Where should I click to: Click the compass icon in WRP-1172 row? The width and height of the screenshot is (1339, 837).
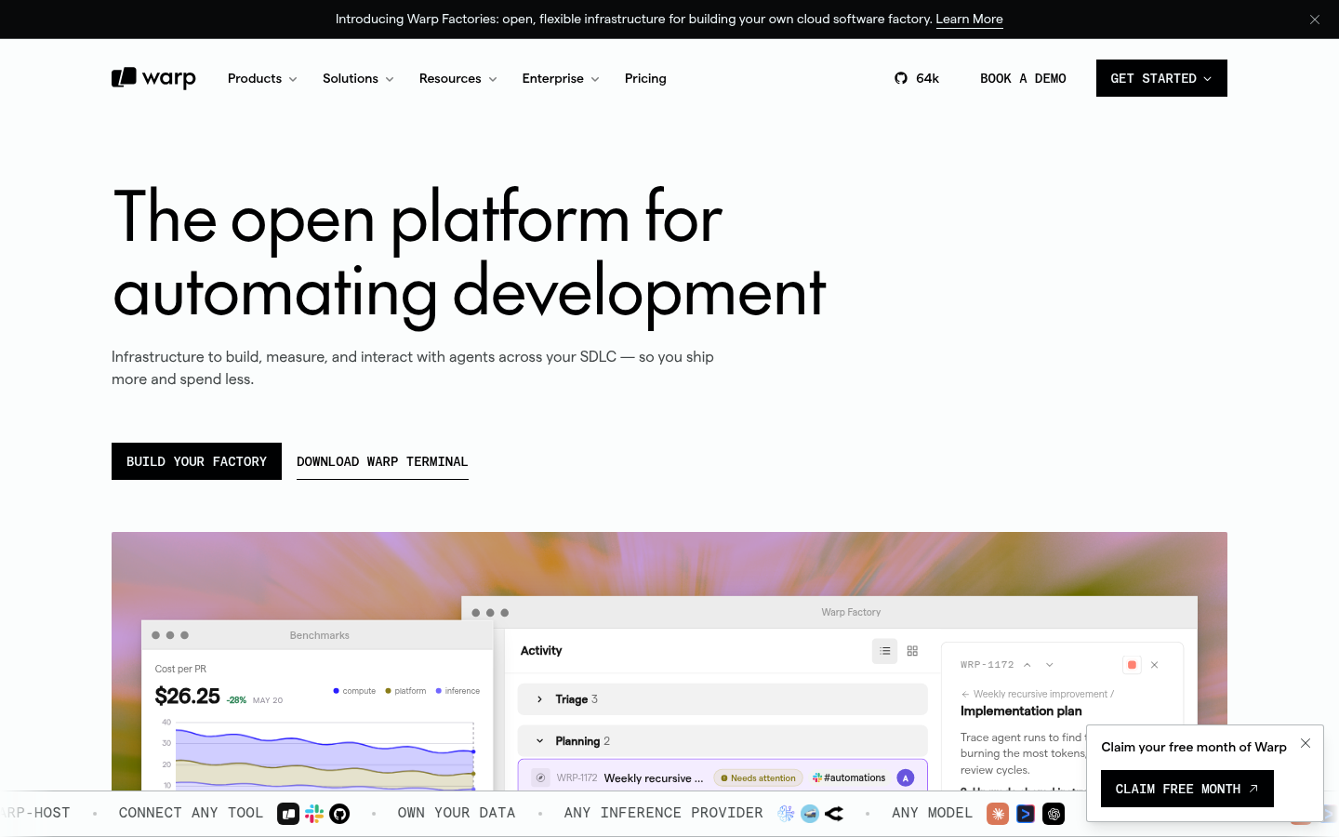[x=540, y=777]
